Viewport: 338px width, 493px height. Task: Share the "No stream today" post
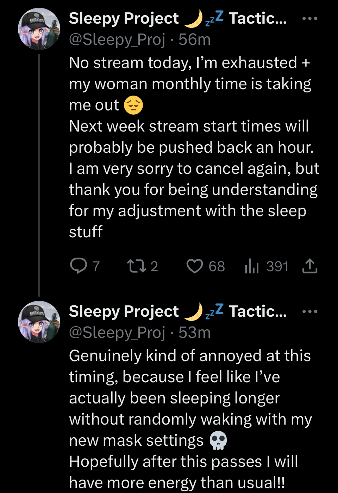(x=310, y=266)
